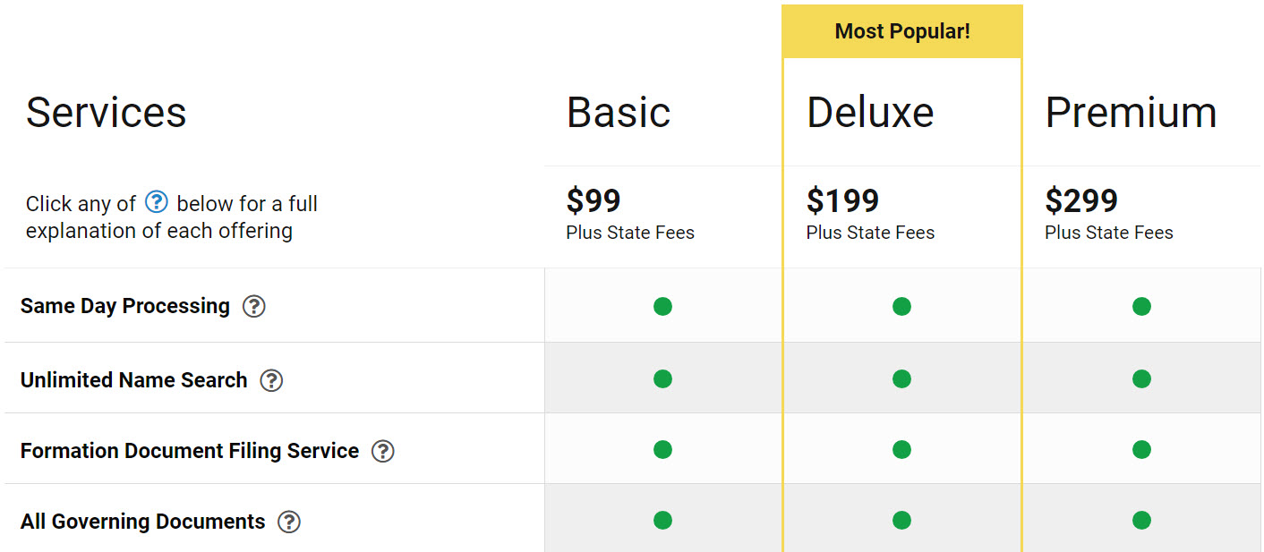Click Deluxe green dot for Same Day Processing

pyautogui.click(x=901, y=307)
